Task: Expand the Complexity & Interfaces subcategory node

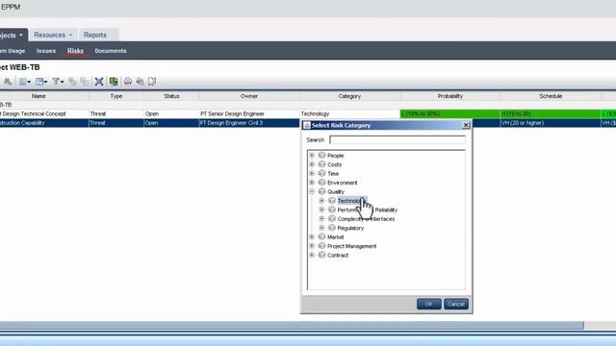Action: (x=321, y=218)
